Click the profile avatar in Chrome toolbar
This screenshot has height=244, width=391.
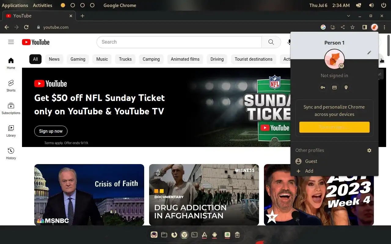coord(375,27)
